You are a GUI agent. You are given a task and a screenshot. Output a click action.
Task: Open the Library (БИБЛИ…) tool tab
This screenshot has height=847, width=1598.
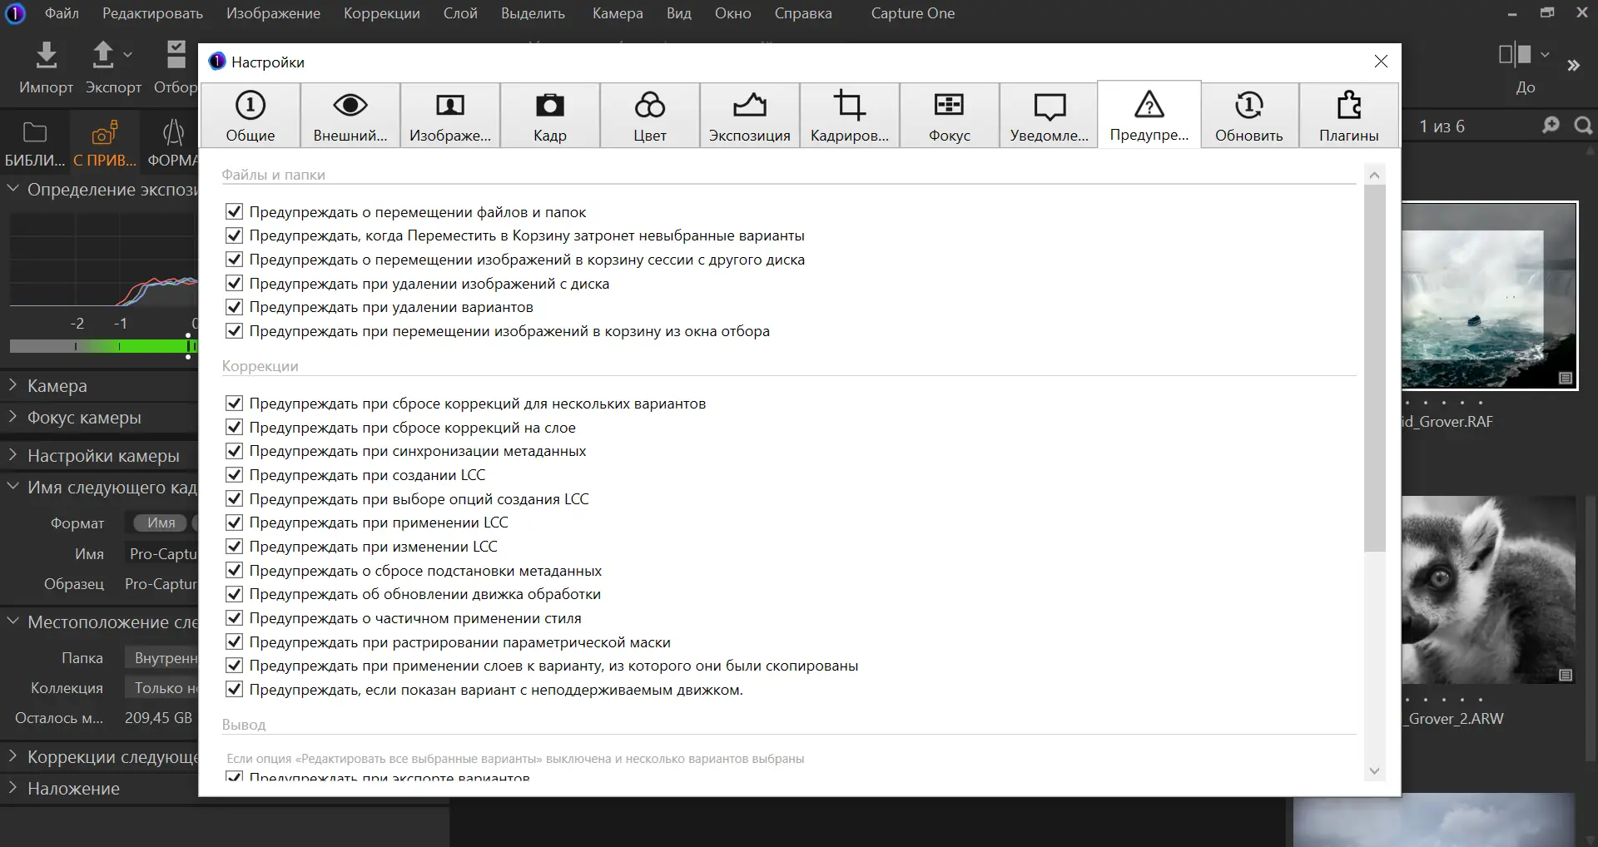click(x=35, y=143)
